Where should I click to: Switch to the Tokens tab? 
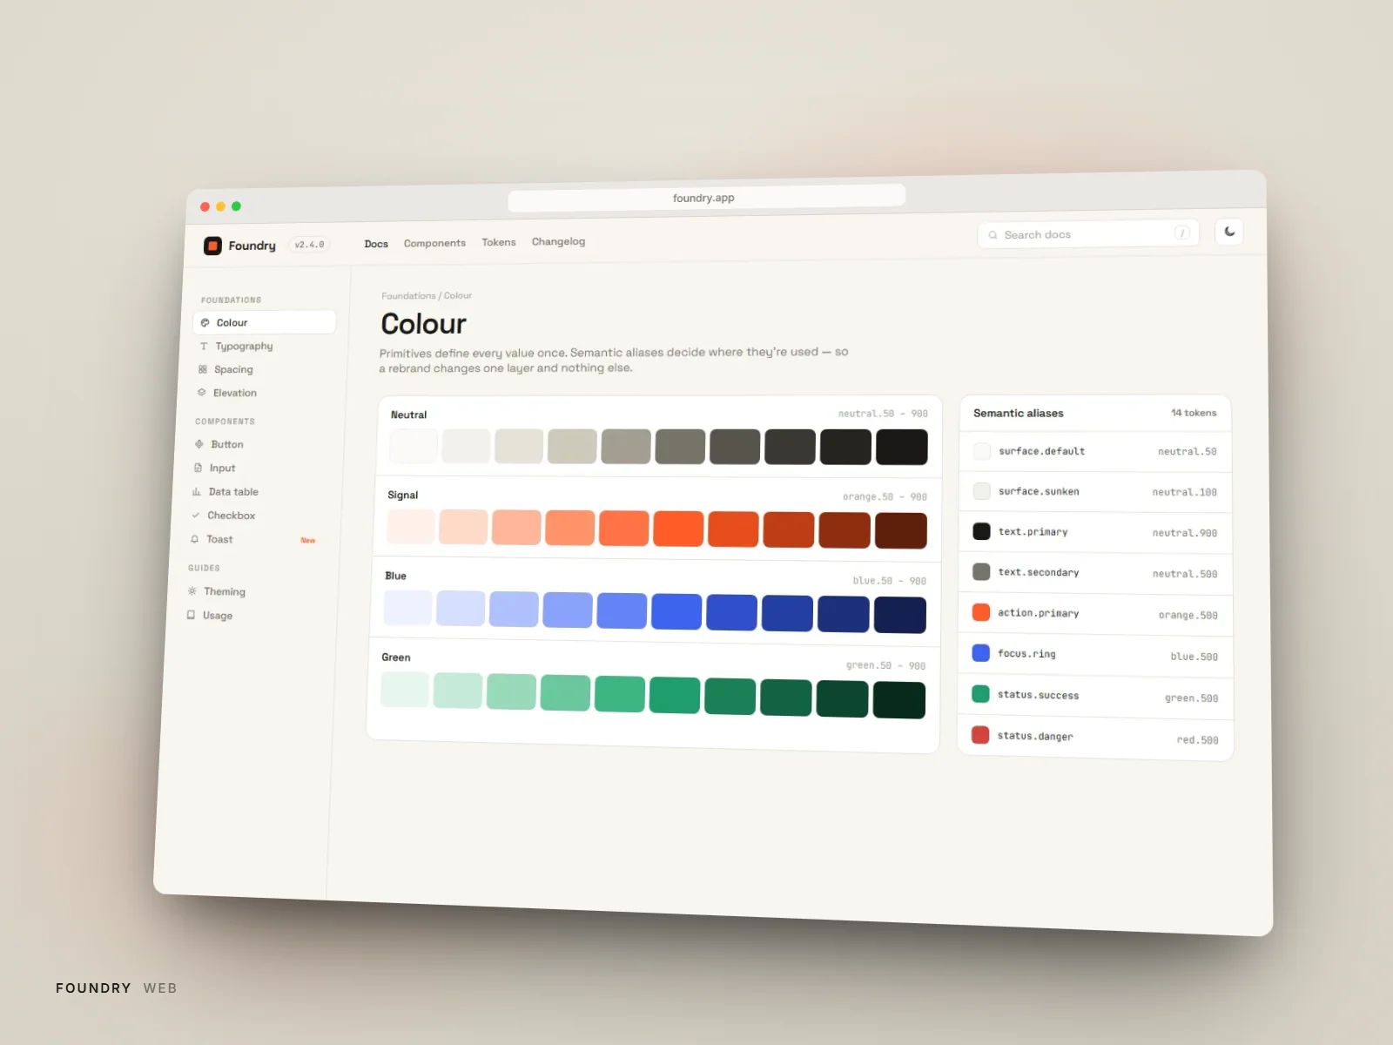pos(499,242)
